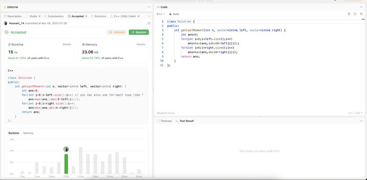This screenshot has height=180, width=367.
Task: Open the Code panel more options menu
Action: point(361,7)
